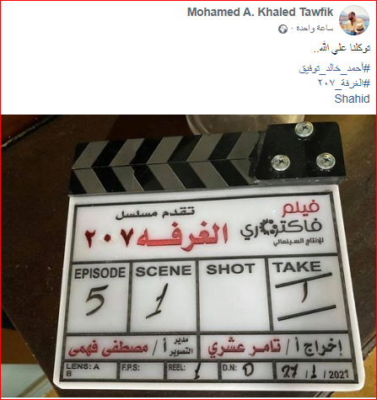Image resolution: width=377 pixels, height=400 pixels.
Task: Click director name تامر عشري on slate
Action: (245, 349)
